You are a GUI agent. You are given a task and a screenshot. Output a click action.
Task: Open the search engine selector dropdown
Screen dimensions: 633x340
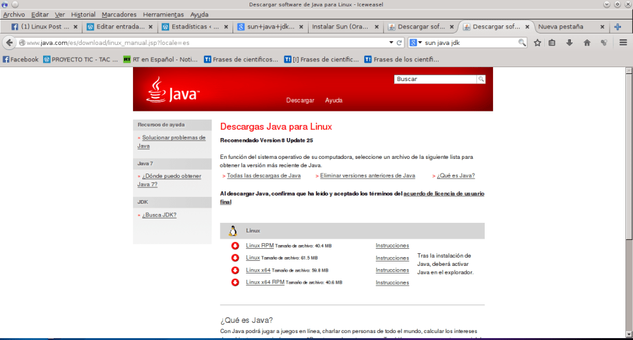416,42
